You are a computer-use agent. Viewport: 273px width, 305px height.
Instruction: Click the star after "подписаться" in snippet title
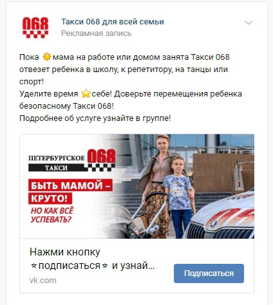coord(105,266)
